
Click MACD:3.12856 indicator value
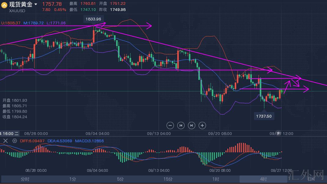90,141
